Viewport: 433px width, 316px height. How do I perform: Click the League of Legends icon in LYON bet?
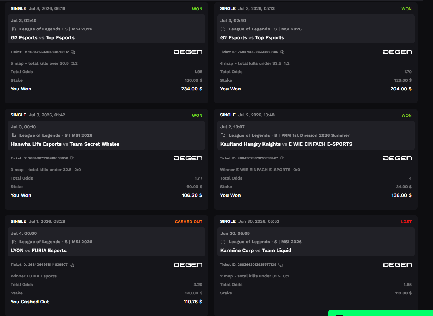tap(14, 242)
